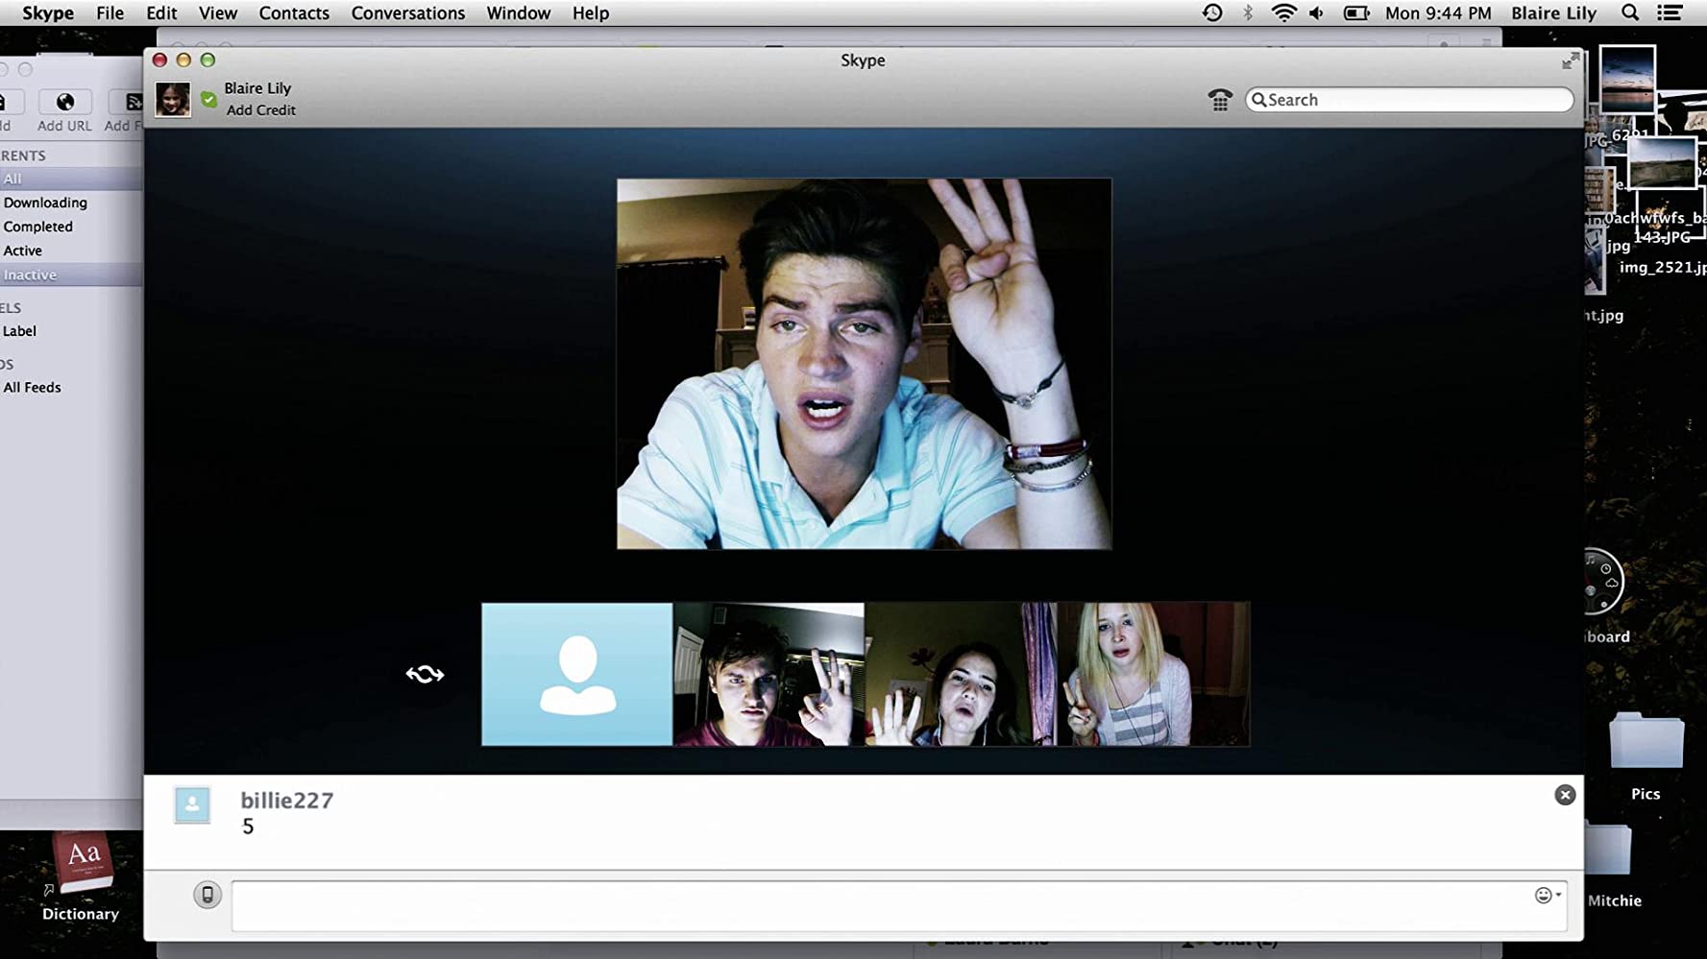Enter full screen with the expand arrows

click(1570, 61)
